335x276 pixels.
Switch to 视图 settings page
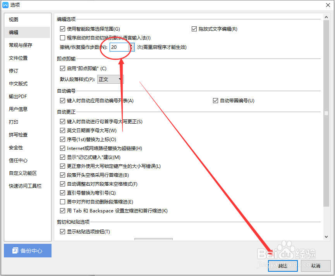point(13,19)
